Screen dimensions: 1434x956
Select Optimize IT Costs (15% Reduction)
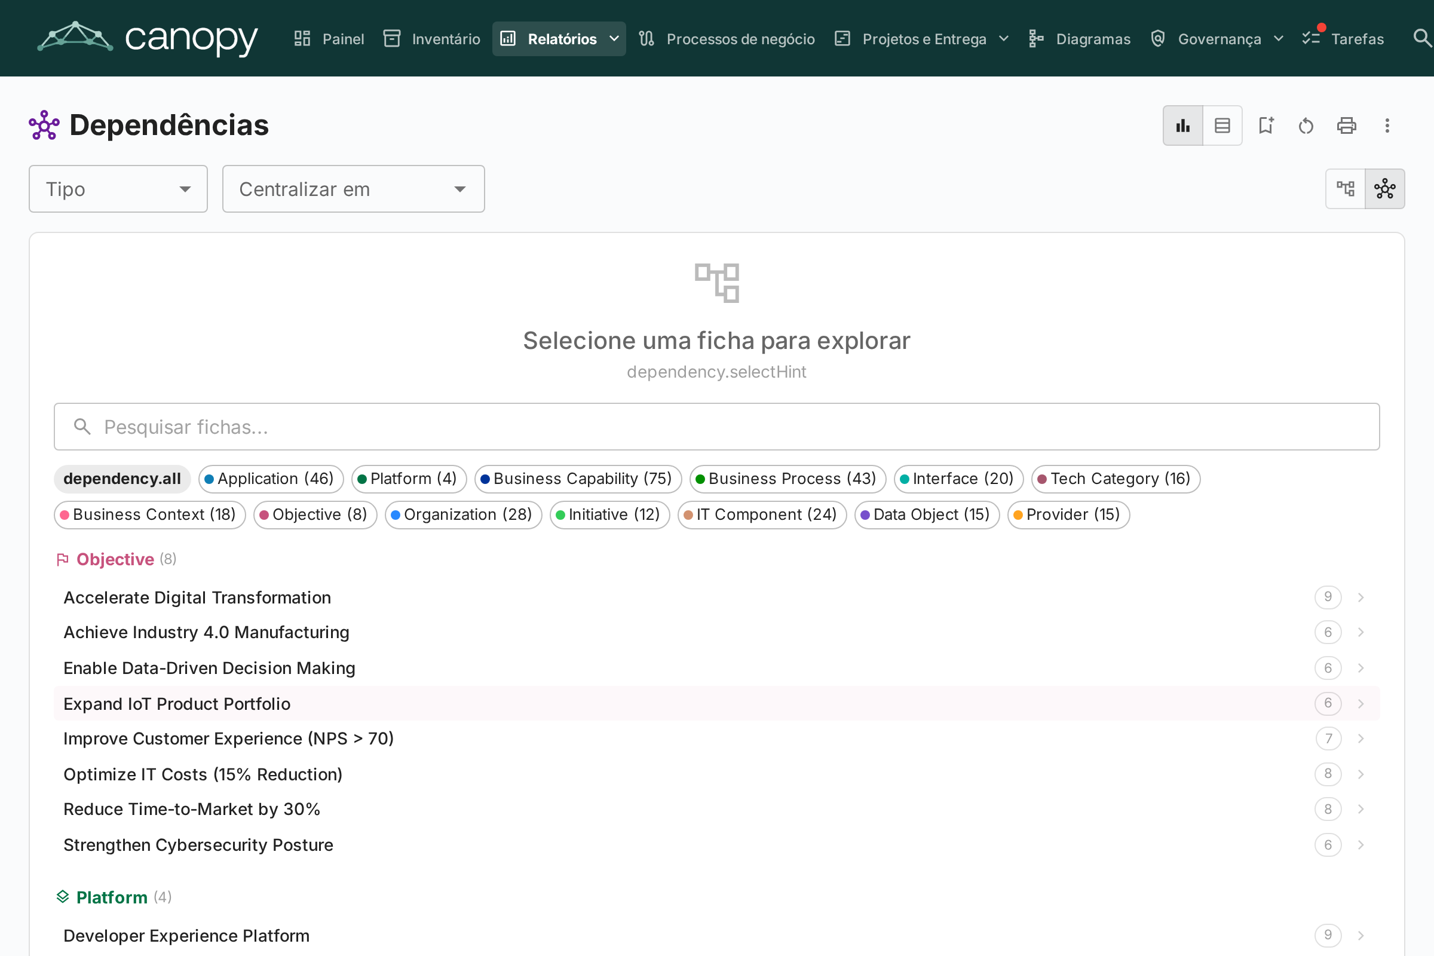pos(717,774)
